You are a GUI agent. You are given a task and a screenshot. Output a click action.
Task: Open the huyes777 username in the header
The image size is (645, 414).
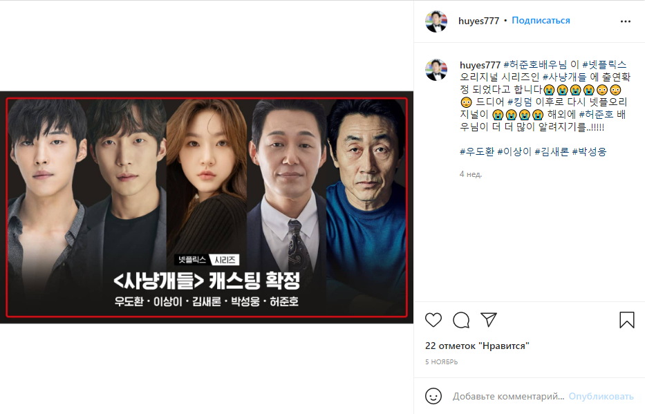tap(479, 21)
